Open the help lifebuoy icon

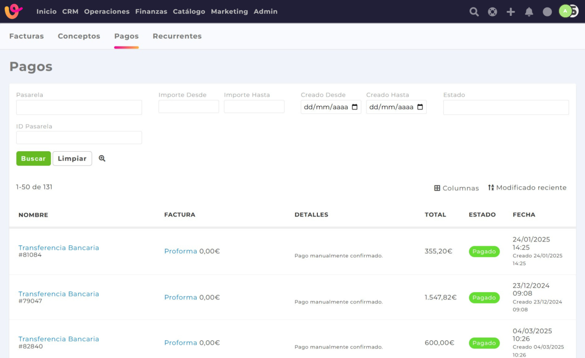click(x=492, y=12)
